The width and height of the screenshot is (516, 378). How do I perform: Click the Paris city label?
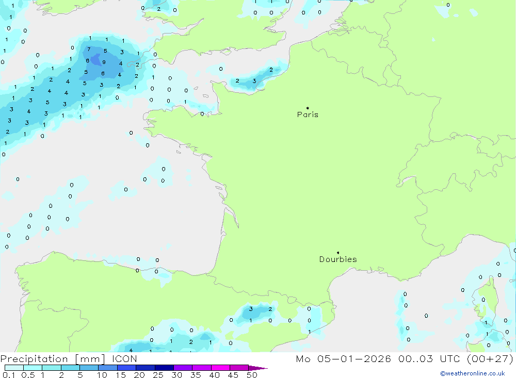click(308, 114)
